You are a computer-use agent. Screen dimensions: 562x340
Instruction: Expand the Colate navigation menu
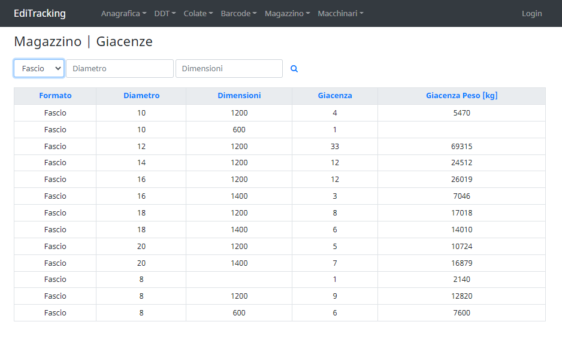point(198,13)
